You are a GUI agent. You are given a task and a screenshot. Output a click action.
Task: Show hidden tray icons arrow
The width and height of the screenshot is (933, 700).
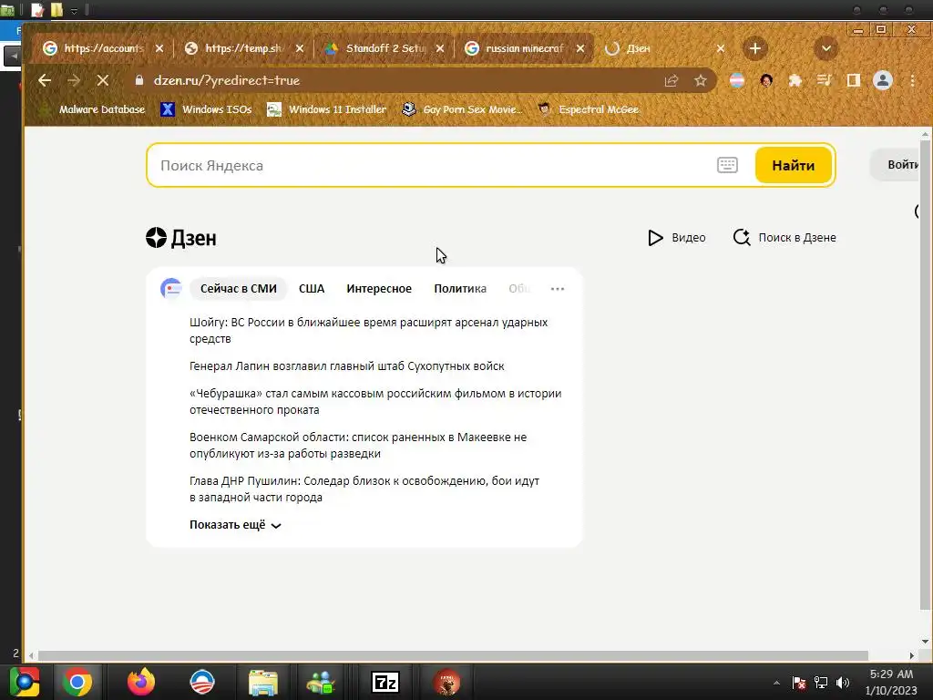coord(776,683)
